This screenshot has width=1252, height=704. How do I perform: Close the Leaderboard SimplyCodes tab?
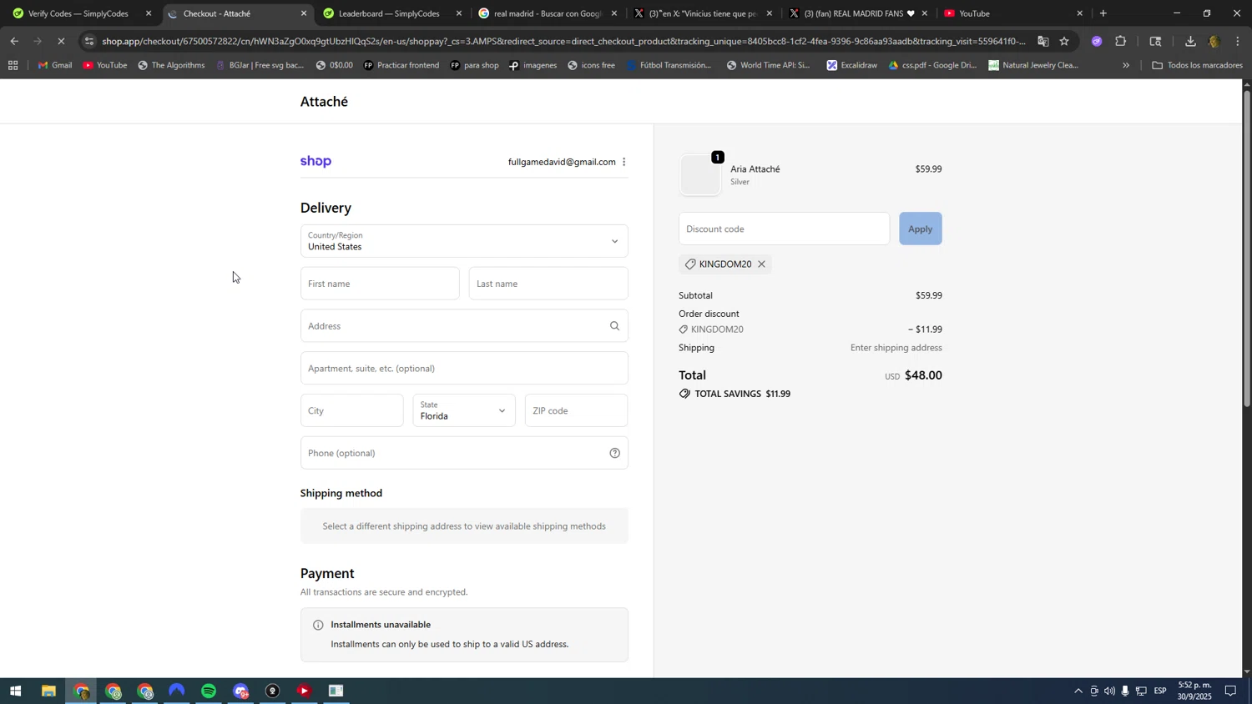[x=458, y=13]
